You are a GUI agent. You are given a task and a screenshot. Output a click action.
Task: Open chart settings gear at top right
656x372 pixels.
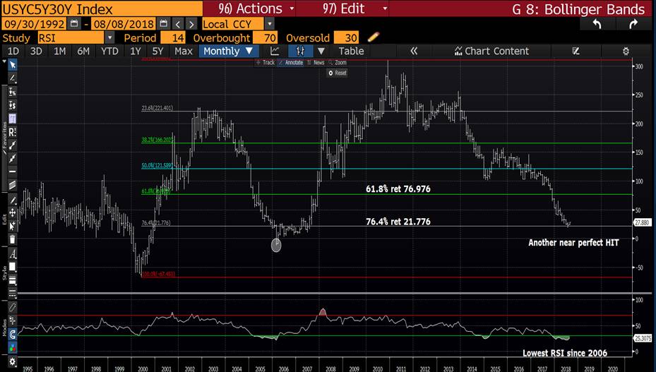point(626,51)
